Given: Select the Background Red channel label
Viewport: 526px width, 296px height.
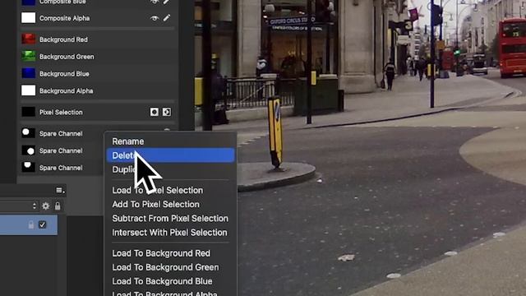Looking at the screenshot, I should [x=63, y=39].
